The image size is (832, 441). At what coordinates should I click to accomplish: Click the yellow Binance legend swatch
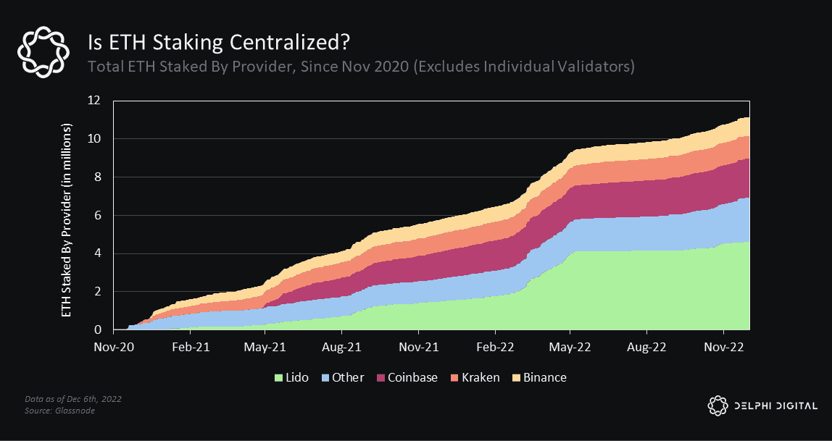point(516,378)
